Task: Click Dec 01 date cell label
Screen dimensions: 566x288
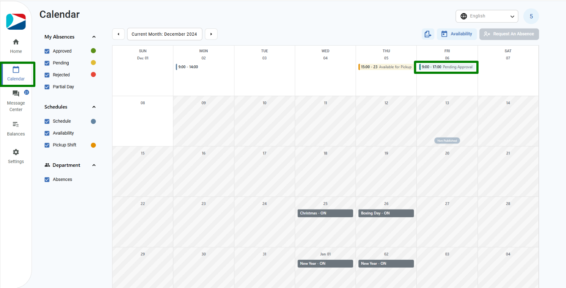Action: click(x=143, y=58)
